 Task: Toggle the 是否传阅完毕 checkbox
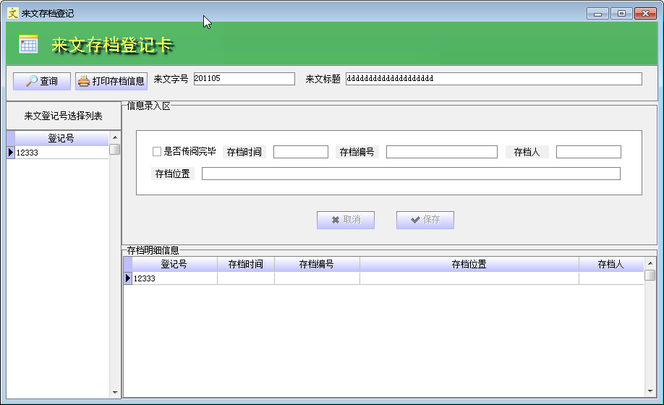click(157, 151)
